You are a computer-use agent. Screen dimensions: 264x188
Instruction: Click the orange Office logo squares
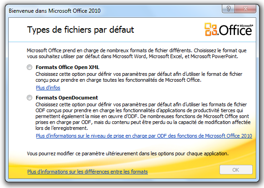click(x=210, y=30)
